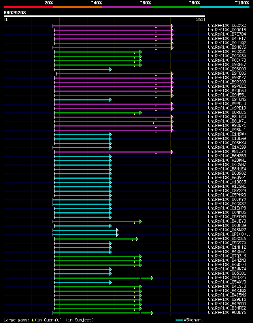The image size is (253, 323).
Task: Click the green alignment bar for UniRef100_B5X5E6
Action: coord(96,239)
